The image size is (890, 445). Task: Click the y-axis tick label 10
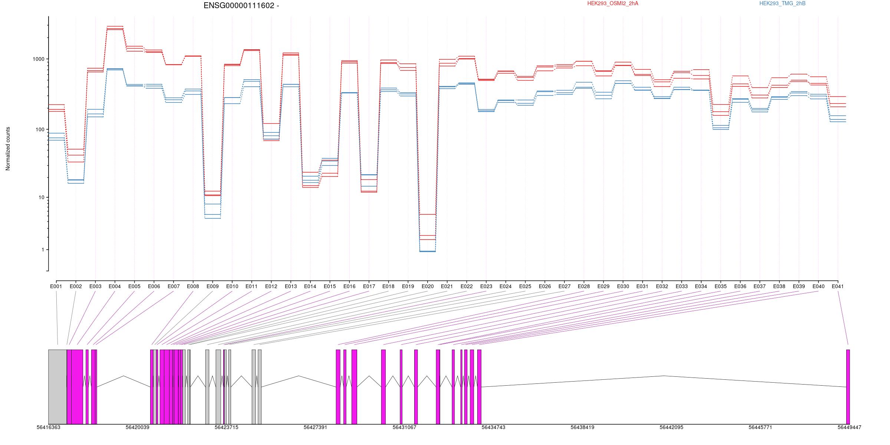tap(41, 197)
